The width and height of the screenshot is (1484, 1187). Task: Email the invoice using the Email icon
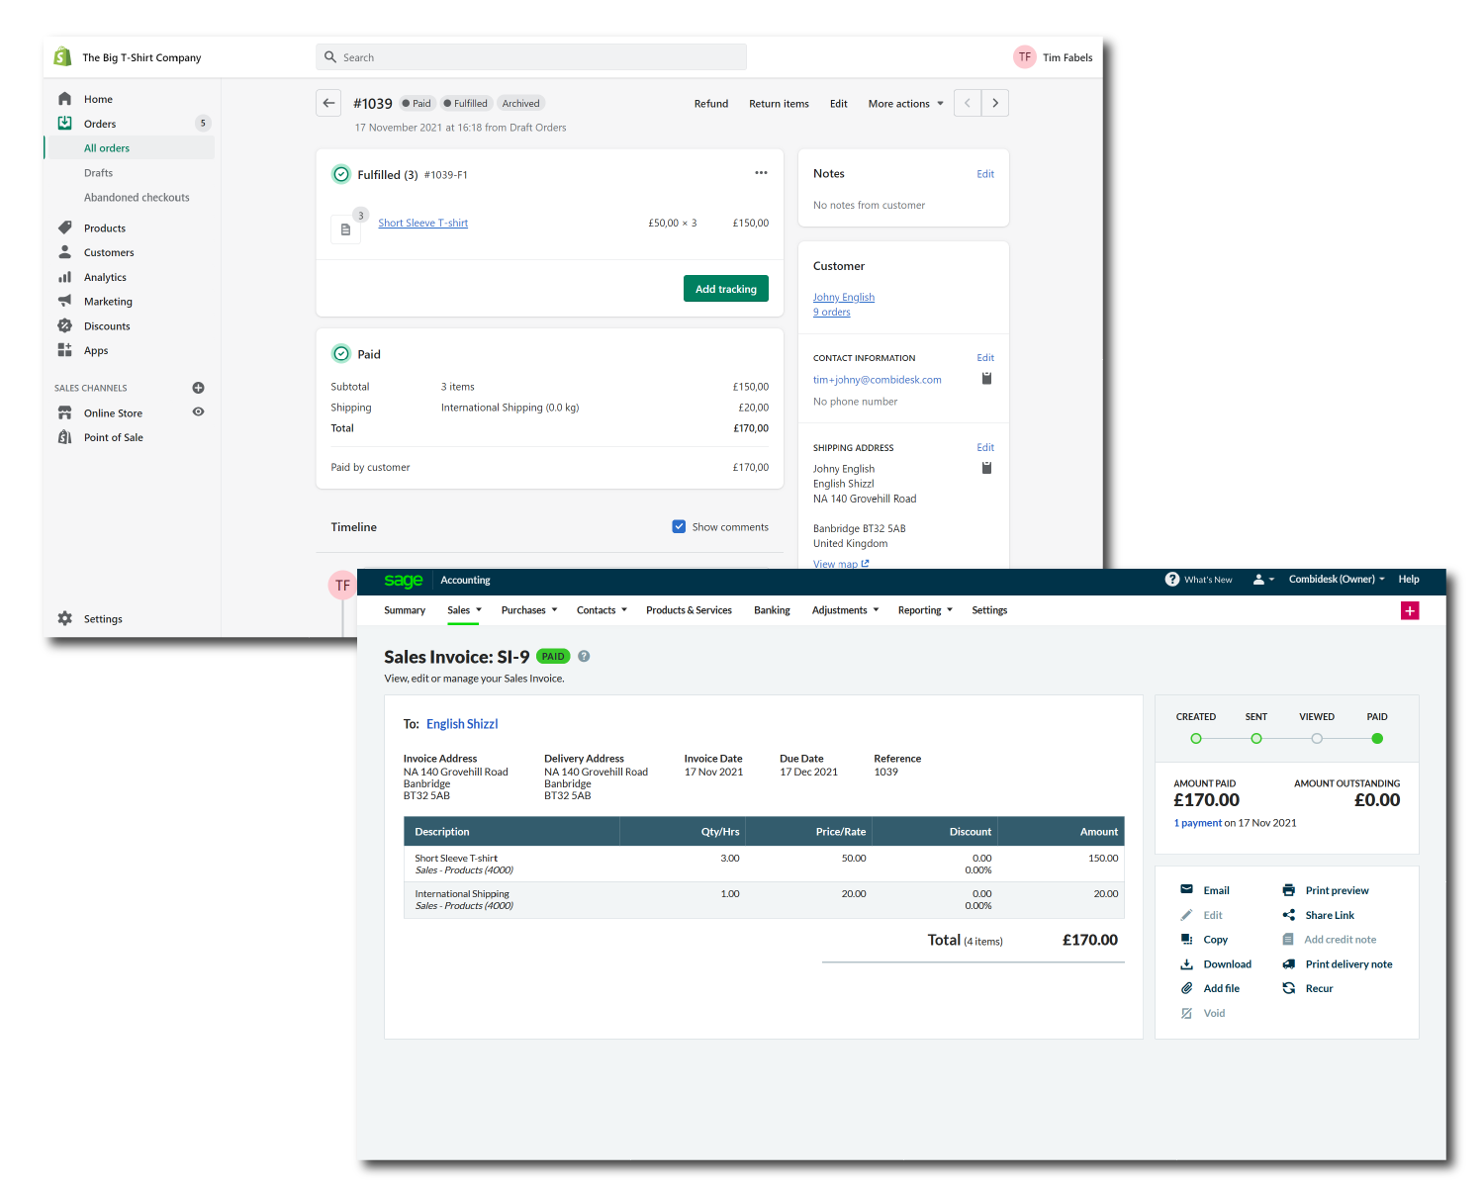pyautogui.click(x=1187, y=890)
